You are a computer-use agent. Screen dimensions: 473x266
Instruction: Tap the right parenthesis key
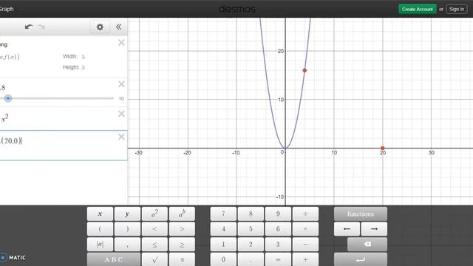tap(127, 229)
